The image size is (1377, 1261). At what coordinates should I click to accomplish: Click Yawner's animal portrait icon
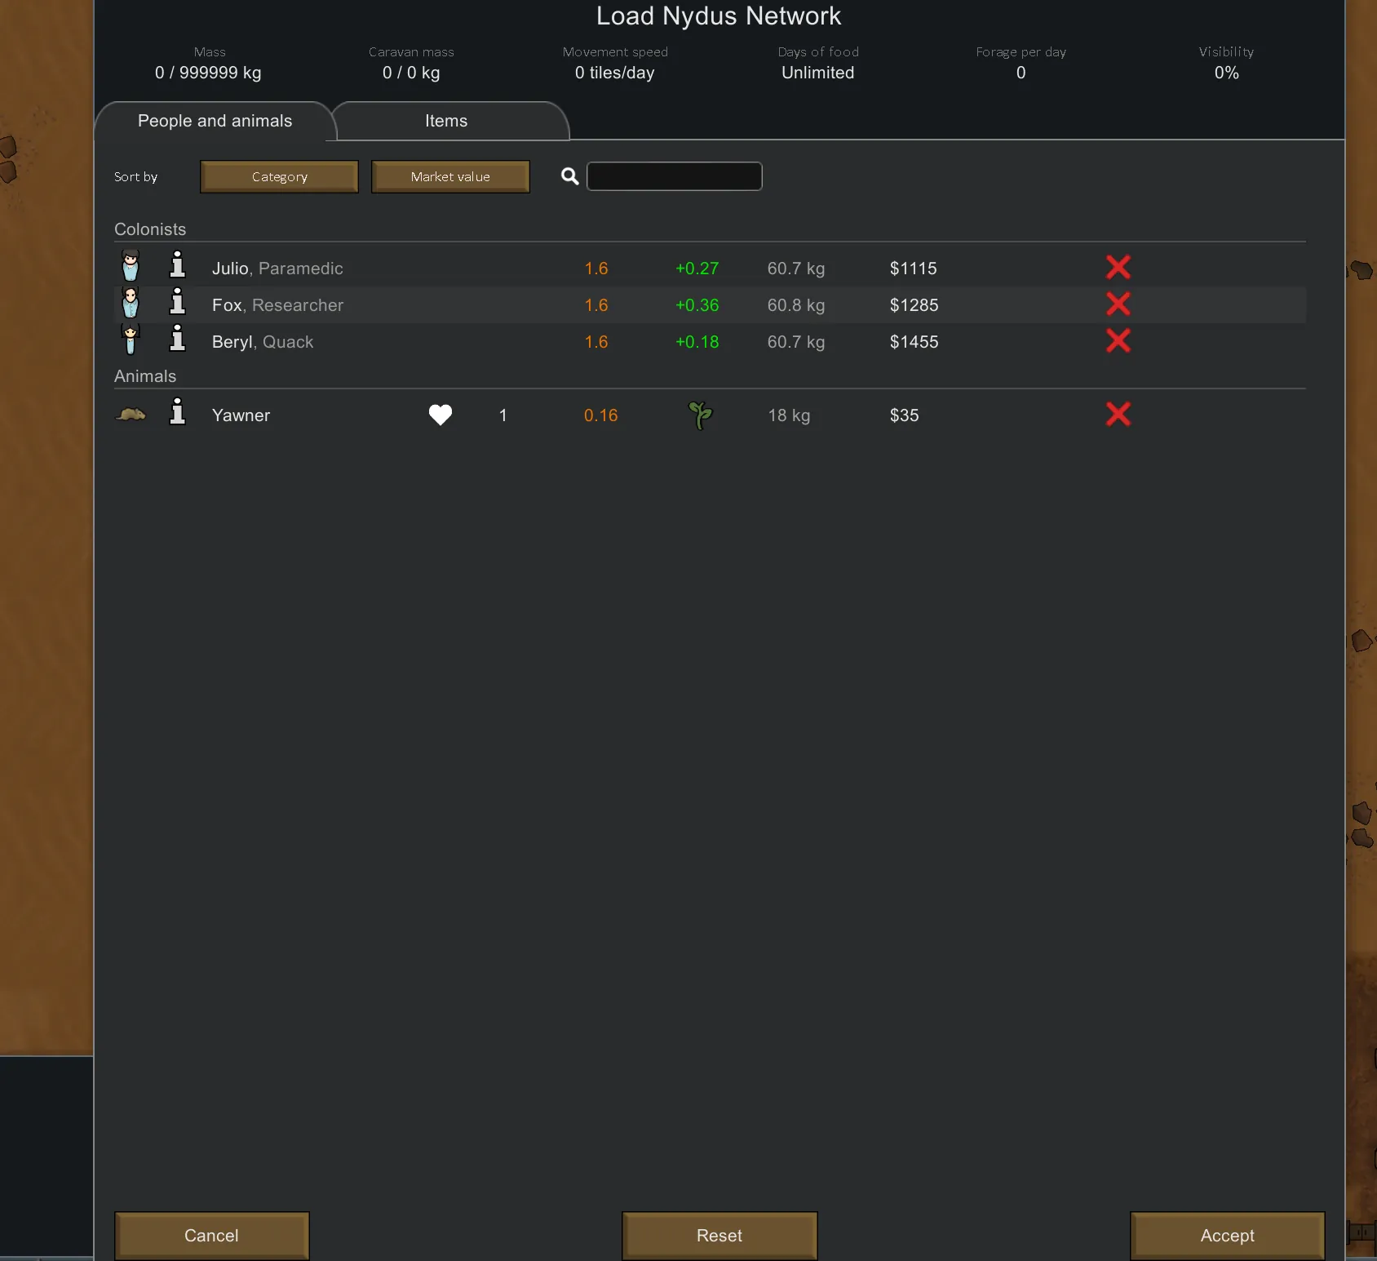click(131, 415)
